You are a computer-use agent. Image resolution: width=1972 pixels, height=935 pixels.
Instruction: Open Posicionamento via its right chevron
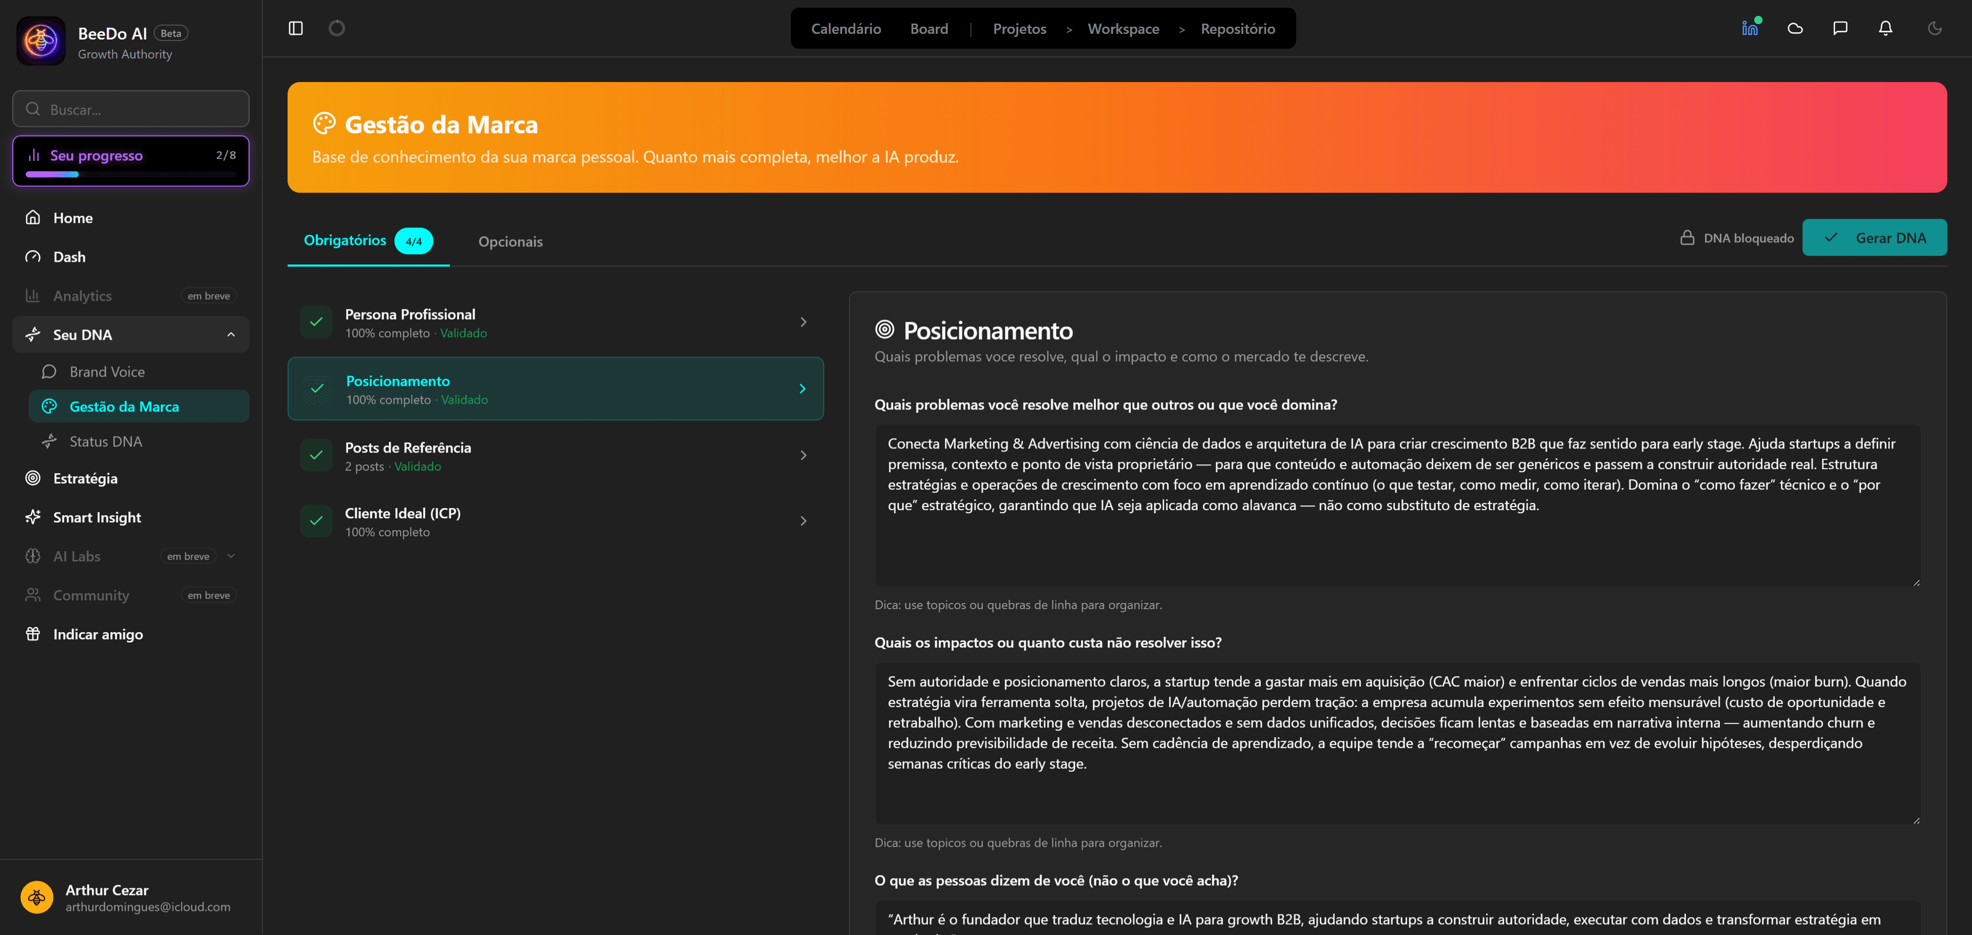point(802,388)
